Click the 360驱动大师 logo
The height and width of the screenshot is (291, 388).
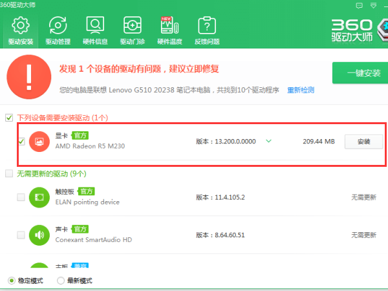pyautogui.click(x=358, y=31)
